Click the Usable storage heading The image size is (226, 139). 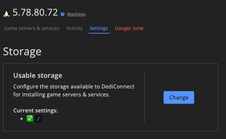point(38,75)
